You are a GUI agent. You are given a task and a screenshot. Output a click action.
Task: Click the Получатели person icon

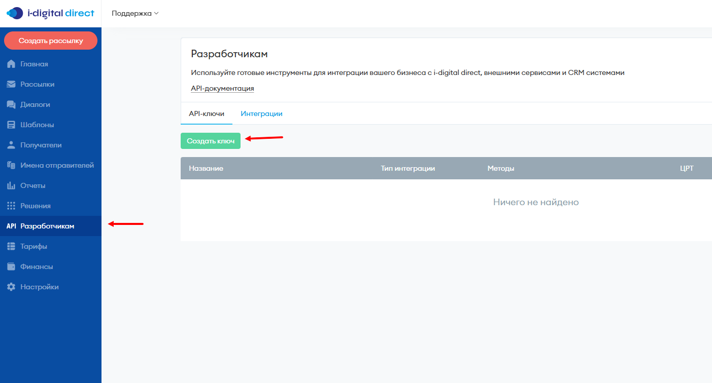coord(11,145)
